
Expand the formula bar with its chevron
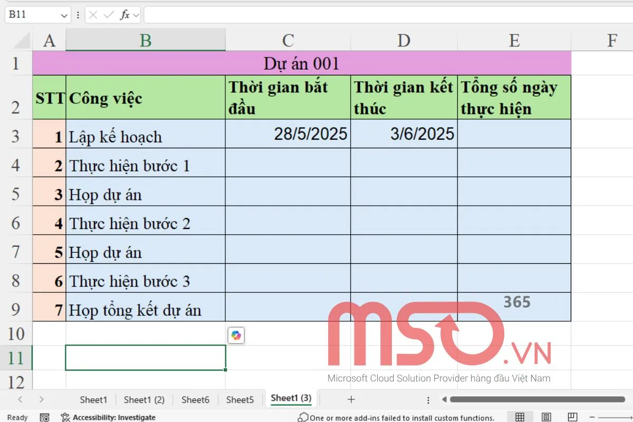tap(136, 14)
